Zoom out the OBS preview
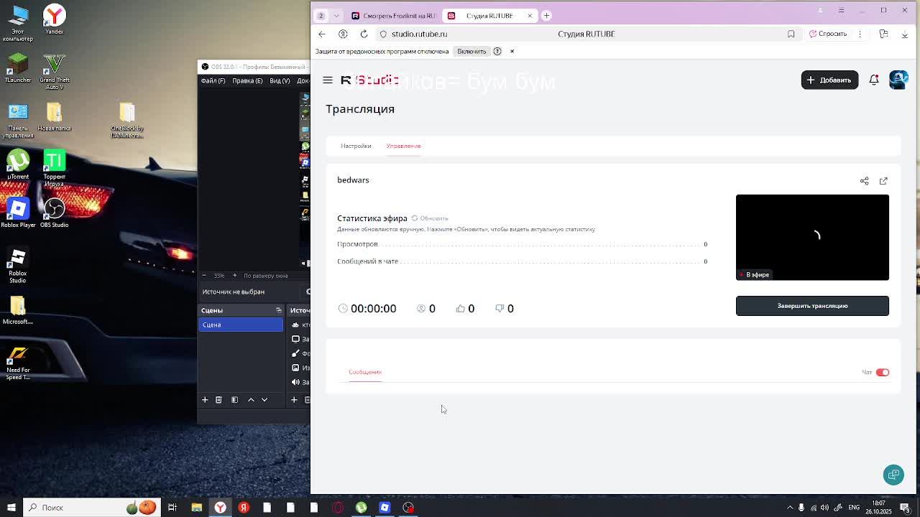 [203, 276]
